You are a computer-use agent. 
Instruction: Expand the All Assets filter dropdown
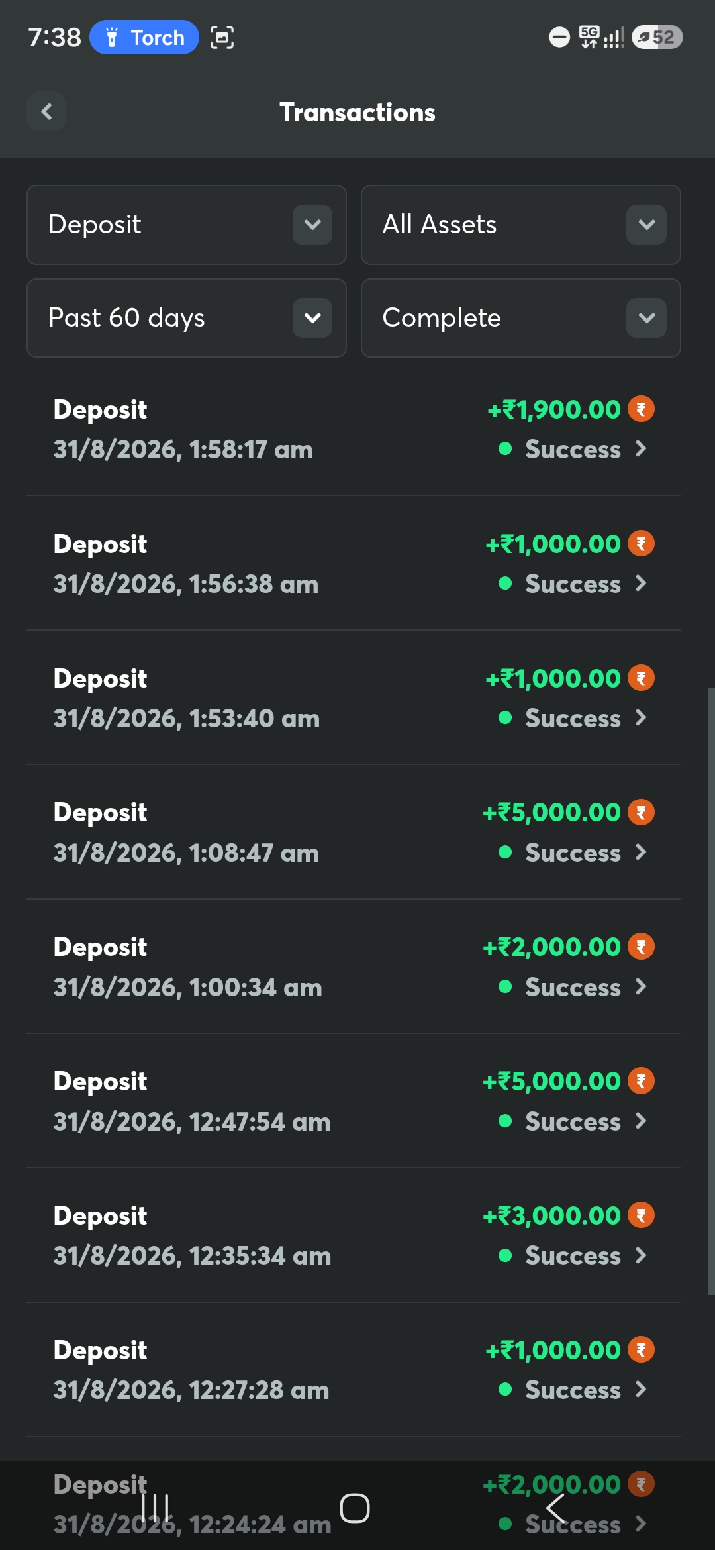pos(521,225)
